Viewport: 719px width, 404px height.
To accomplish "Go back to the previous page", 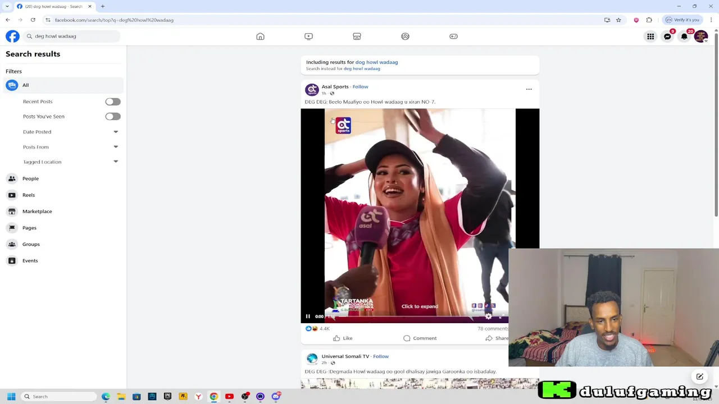I will point(7,20).
